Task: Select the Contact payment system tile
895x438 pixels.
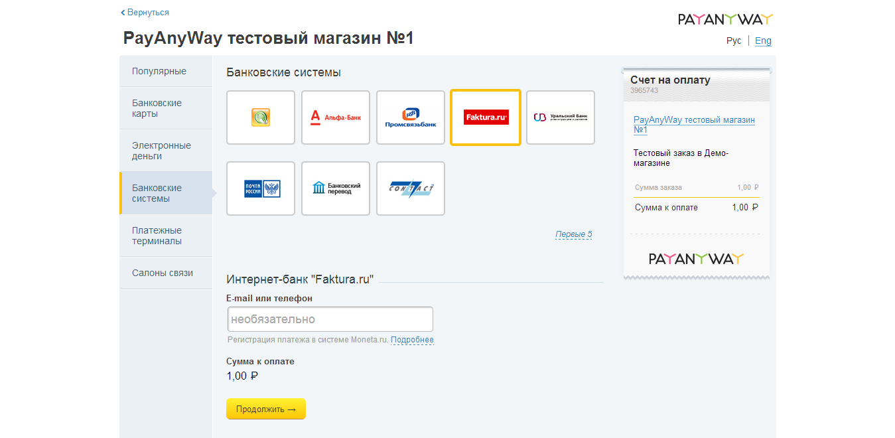Action: tap(411, 188)
